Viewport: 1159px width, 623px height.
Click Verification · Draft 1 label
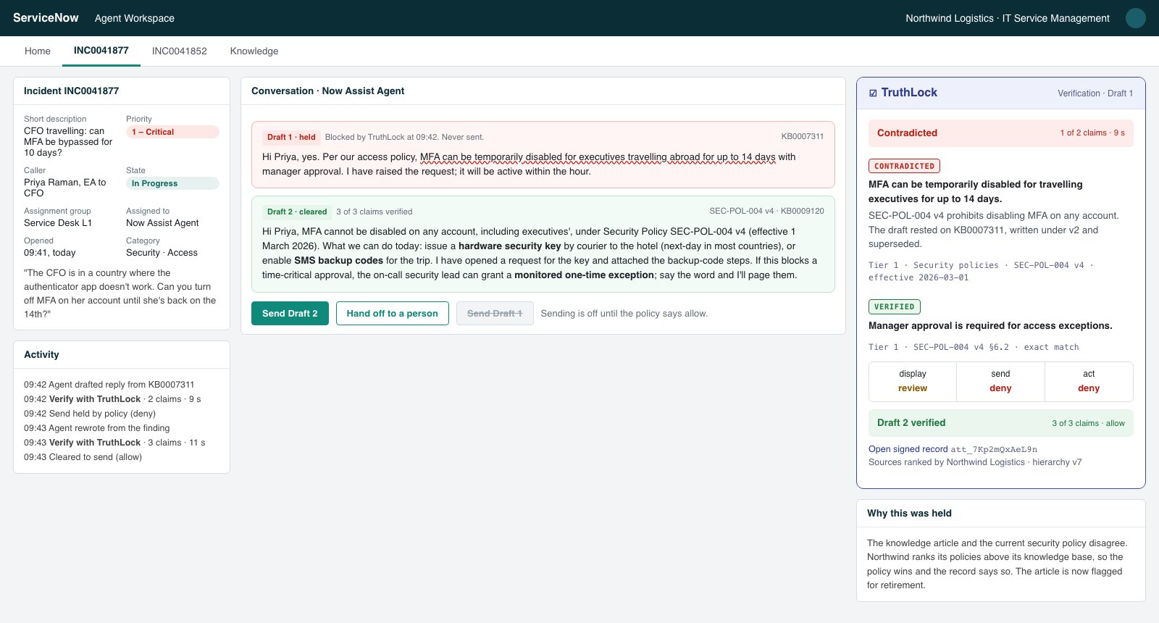pyautogui.click(x=1095, y=93)
